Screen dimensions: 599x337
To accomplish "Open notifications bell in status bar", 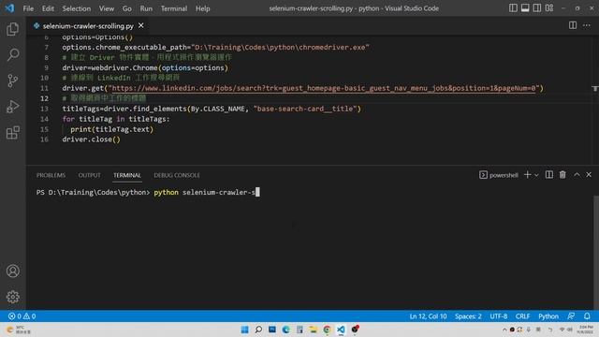I will coord(587,316).
